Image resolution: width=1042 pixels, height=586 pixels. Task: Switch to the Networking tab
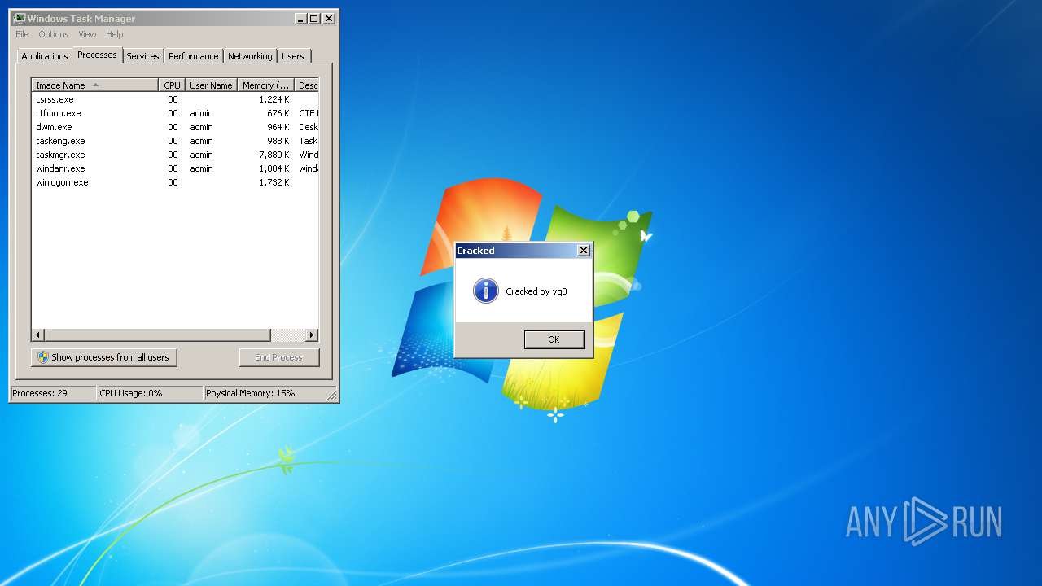tap(250, 56)
